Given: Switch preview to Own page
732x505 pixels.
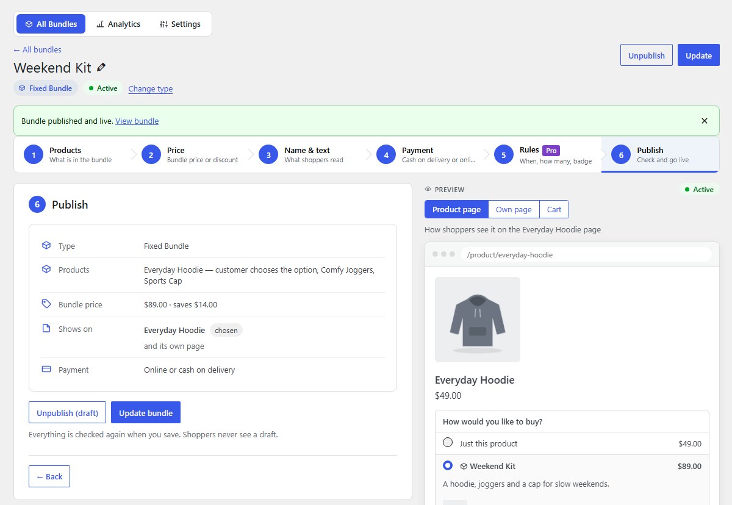Looking at the screenshot, I should pyautogui.click(x=514, y=209).
